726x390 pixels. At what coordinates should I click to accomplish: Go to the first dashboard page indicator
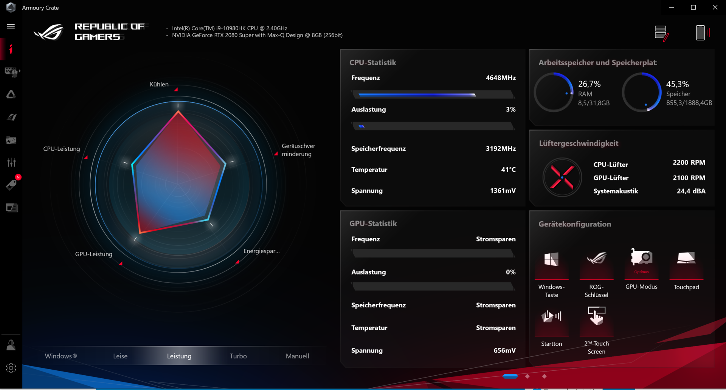point(510,376)
